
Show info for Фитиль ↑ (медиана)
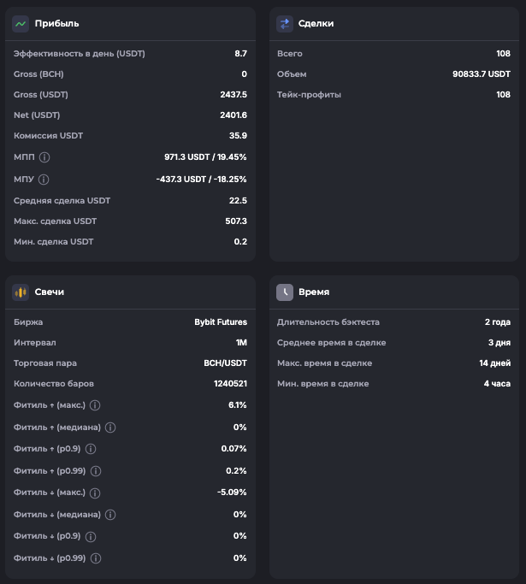(110, 427)
